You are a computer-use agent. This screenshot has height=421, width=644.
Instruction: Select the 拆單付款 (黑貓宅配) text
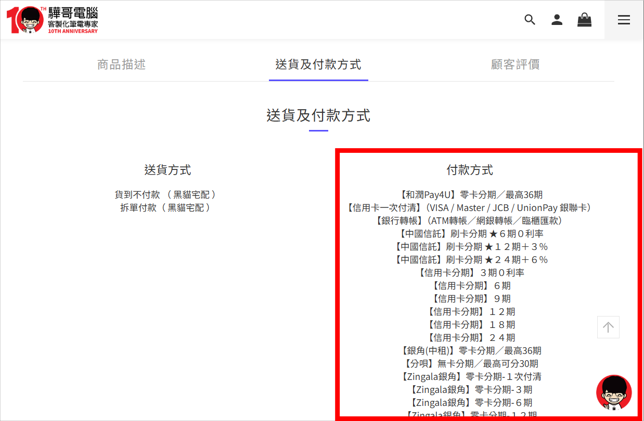165,208
